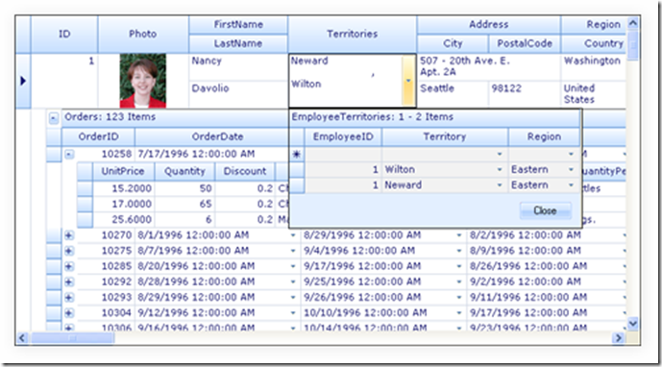Image resolution: width=662 pixels, height=367 pixels.
Task: Expand order 10304 row
Action: 69,313
